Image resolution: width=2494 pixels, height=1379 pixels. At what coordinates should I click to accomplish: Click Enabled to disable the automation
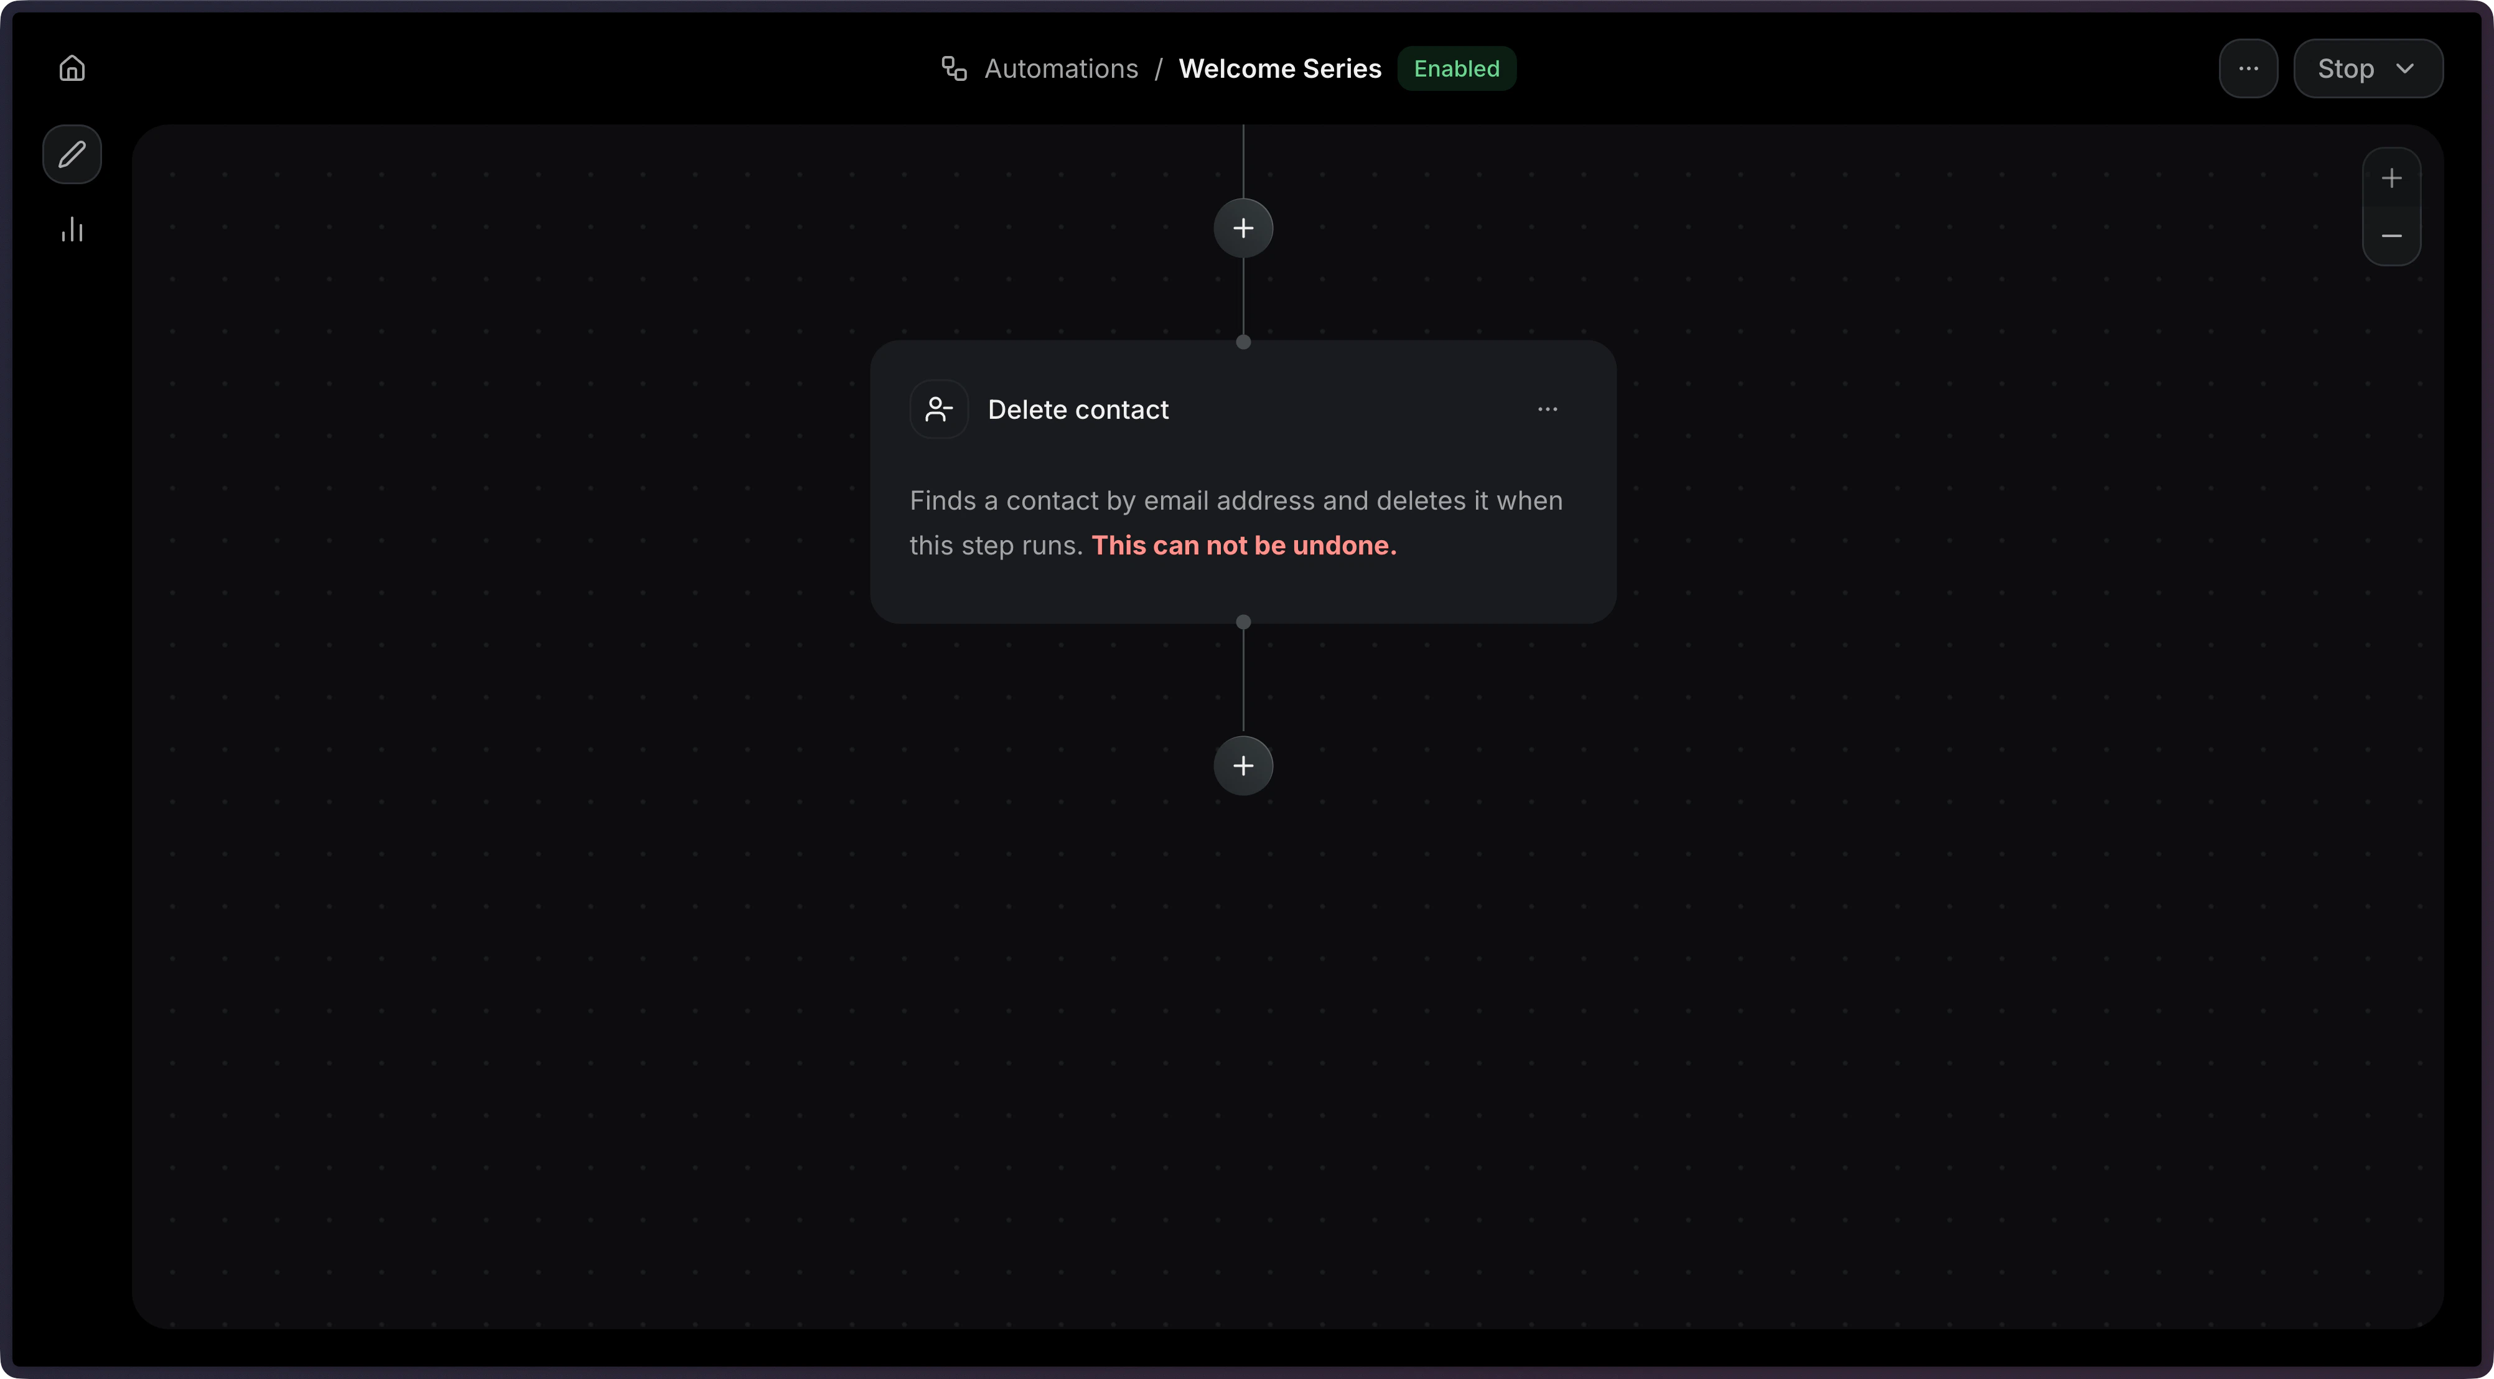(1457, 68)
